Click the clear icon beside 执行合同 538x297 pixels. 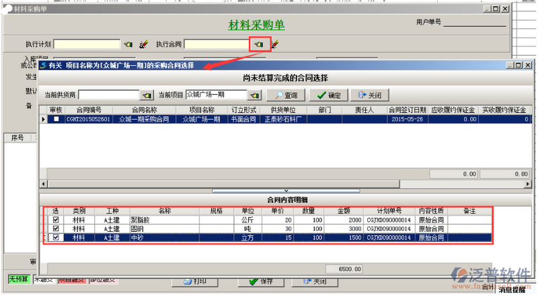click(274, 44)
